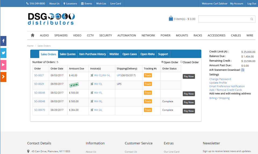Open order link SO-00048
The height and width of the screenshot is (154, 258).
pos(40,101)
